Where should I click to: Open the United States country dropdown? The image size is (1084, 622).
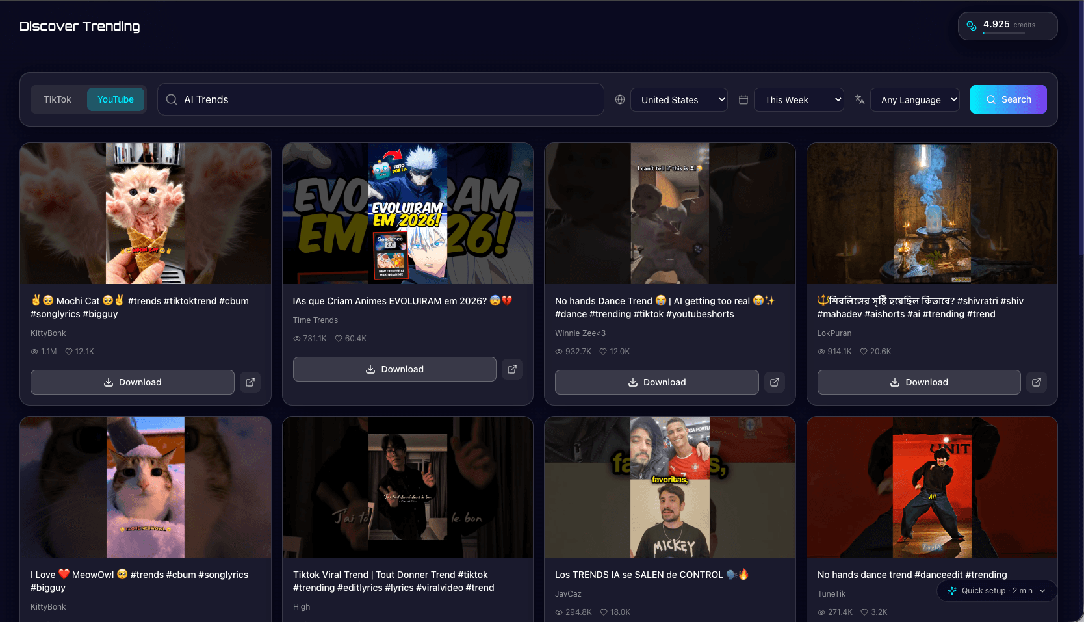(x=679, y=100)
